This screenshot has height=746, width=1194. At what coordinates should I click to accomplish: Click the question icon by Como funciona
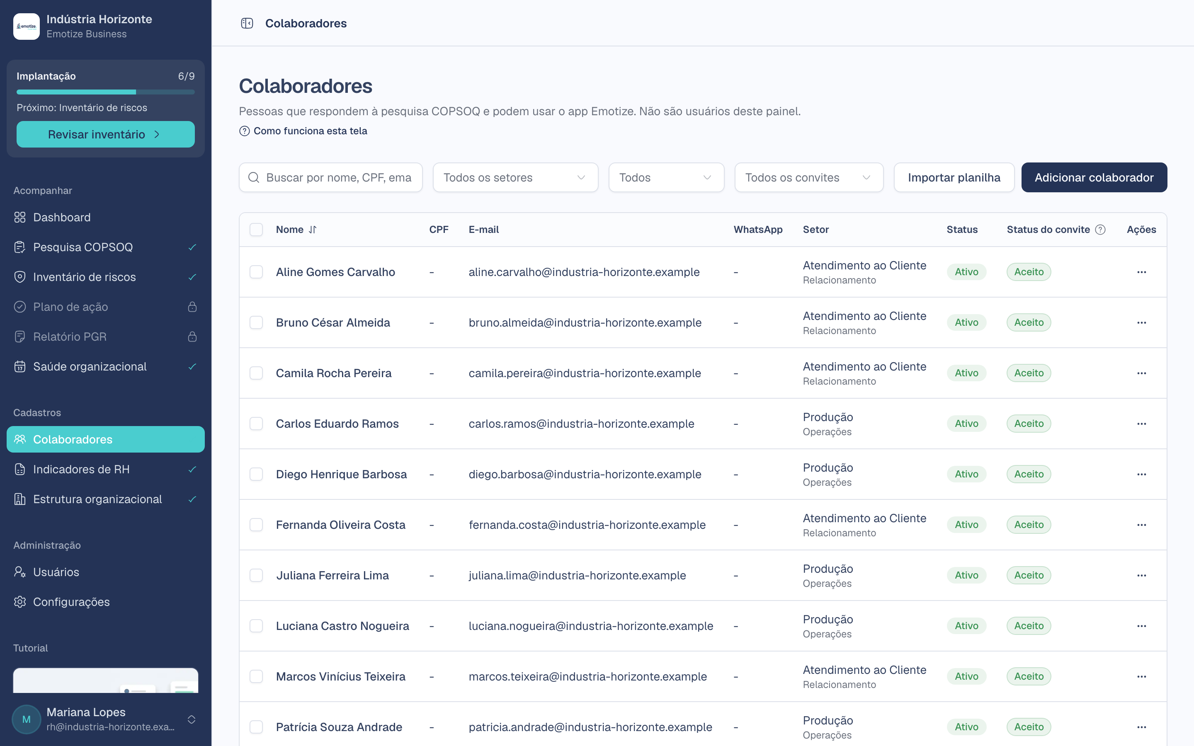coord(244,131)
